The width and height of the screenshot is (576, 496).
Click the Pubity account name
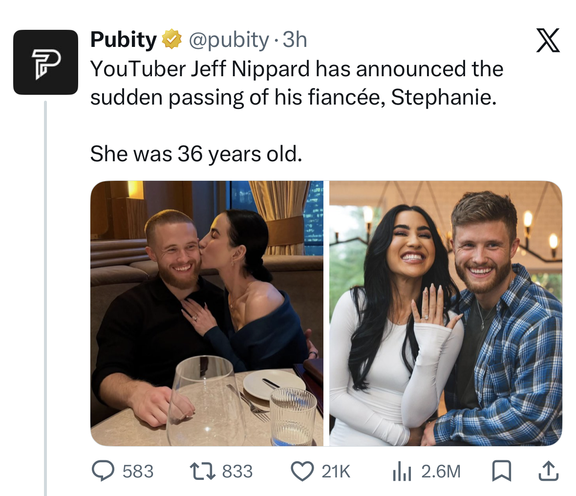tap(124, 39)
